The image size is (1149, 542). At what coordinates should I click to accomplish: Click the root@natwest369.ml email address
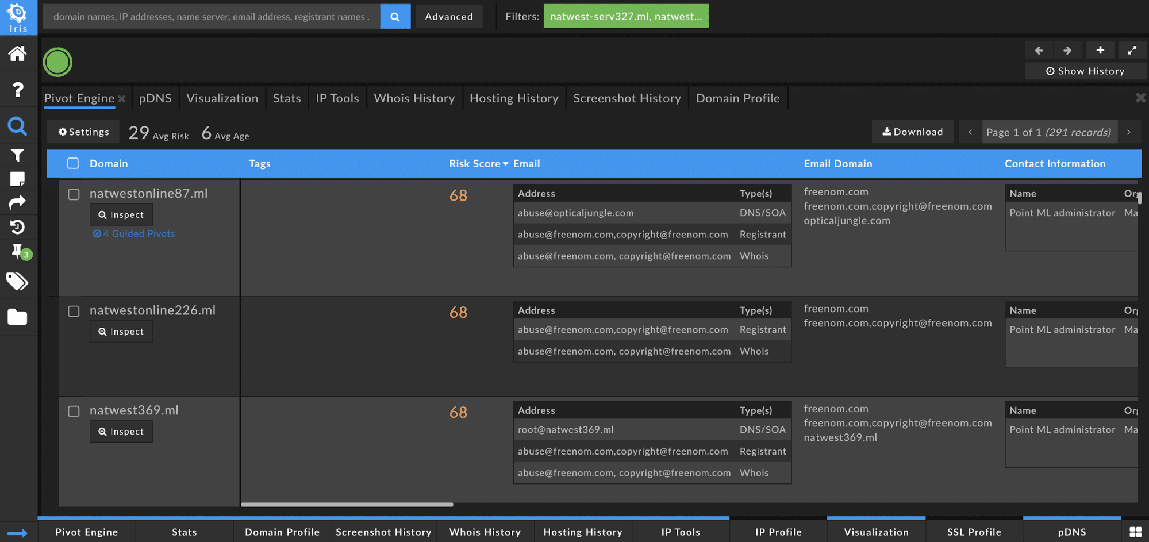[x=566, y=430]
